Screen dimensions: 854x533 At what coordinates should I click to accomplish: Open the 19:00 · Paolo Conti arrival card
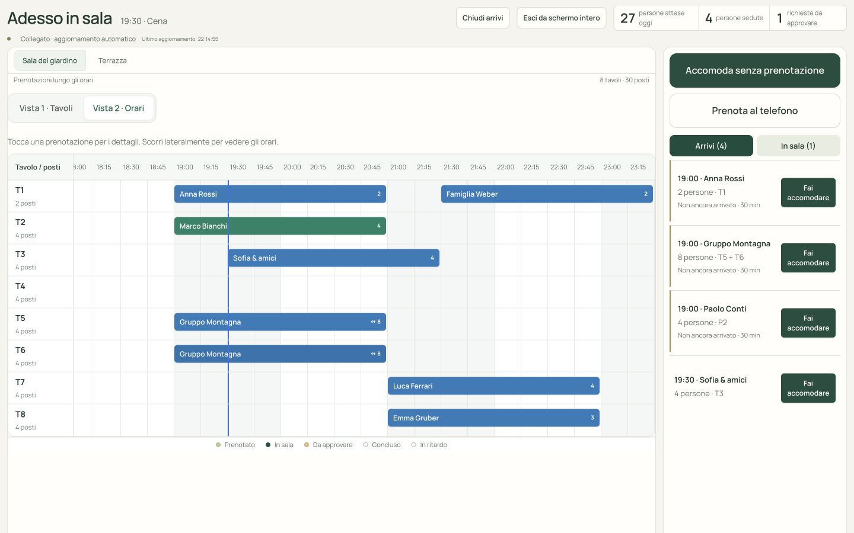point(755,323)
